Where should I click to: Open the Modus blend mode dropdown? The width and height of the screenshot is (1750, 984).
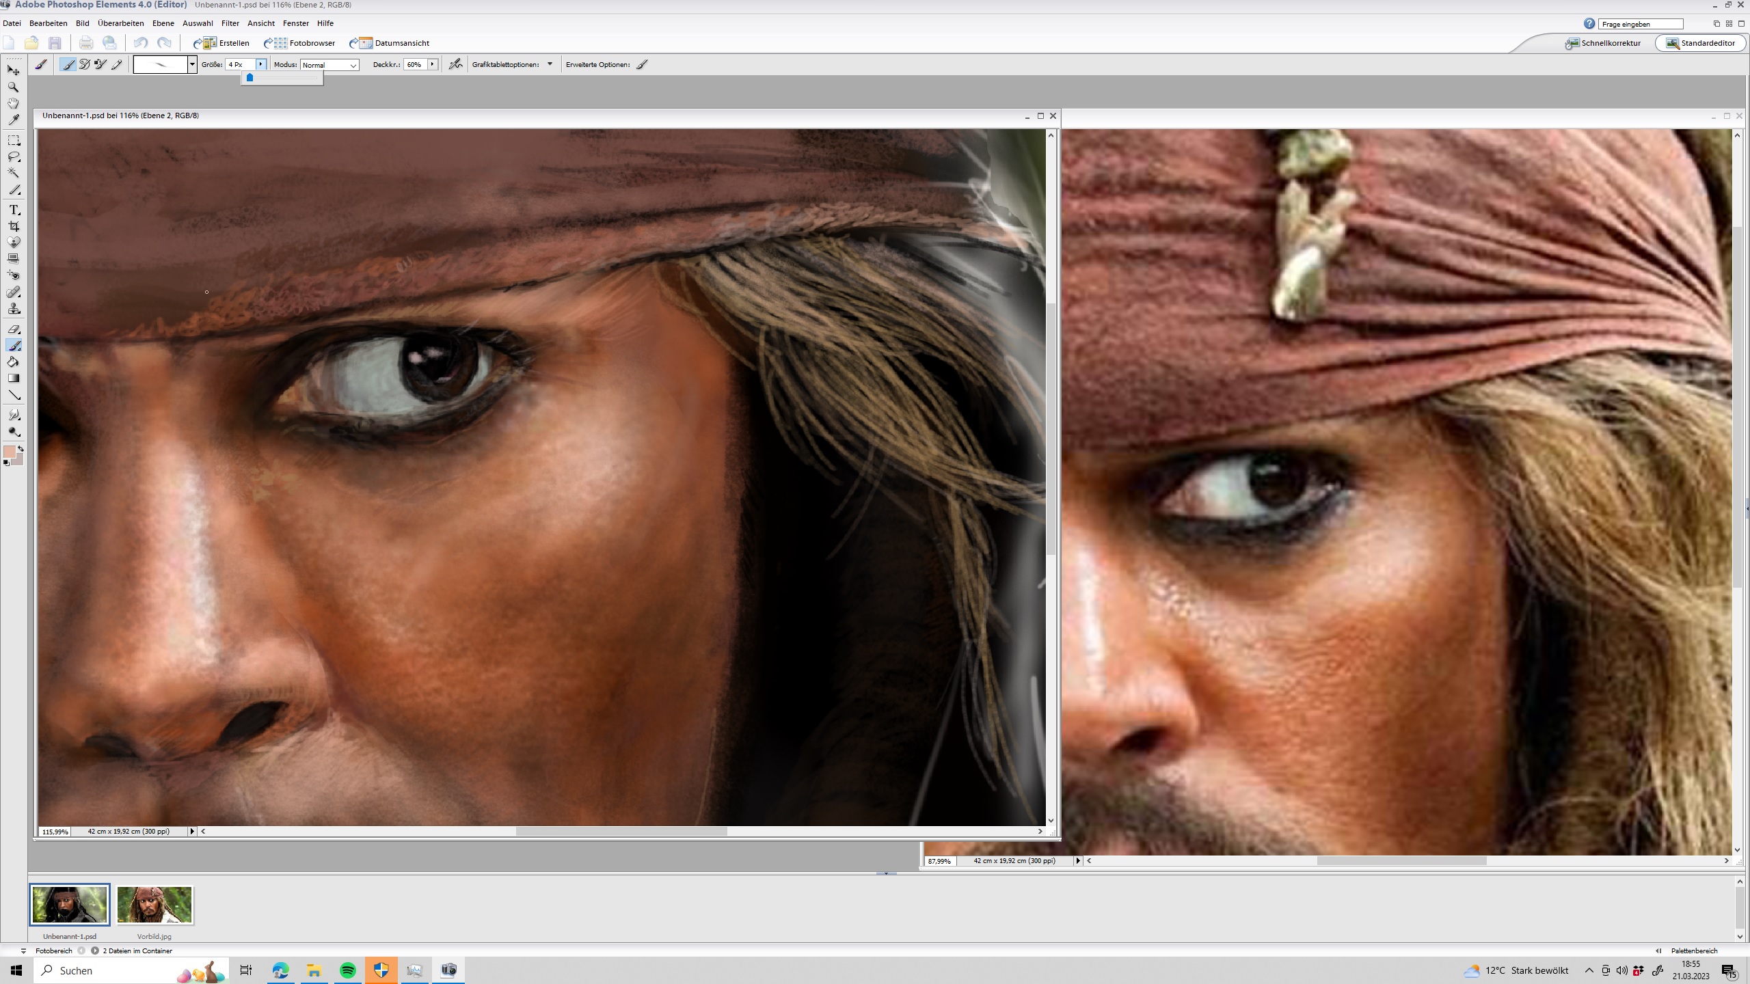[329, 65]
